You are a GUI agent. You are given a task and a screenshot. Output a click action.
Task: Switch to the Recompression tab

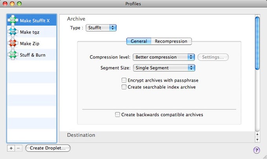point(171,41)
